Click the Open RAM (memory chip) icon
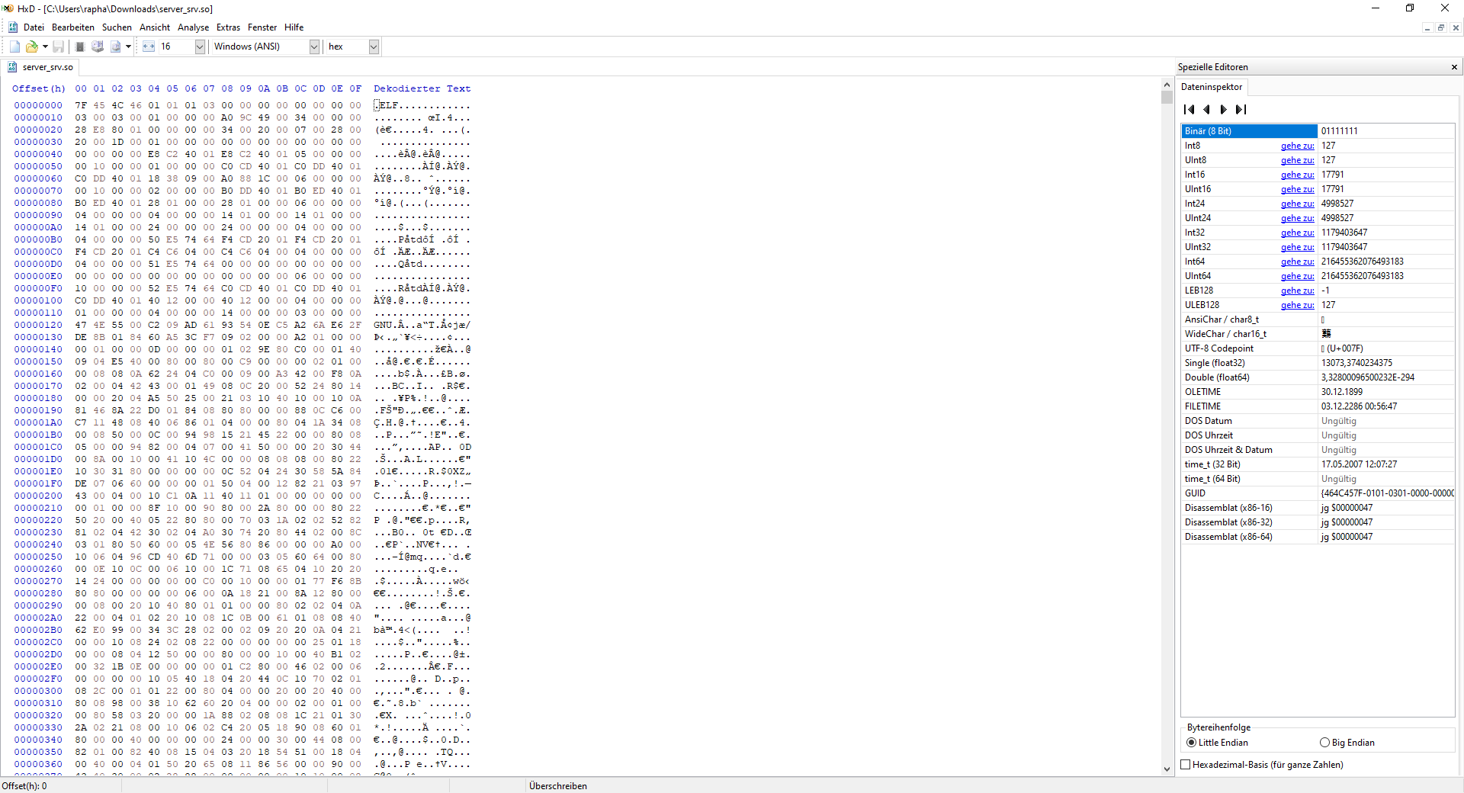This screenshot has height=793, width=1464. [x=80, y=47]
